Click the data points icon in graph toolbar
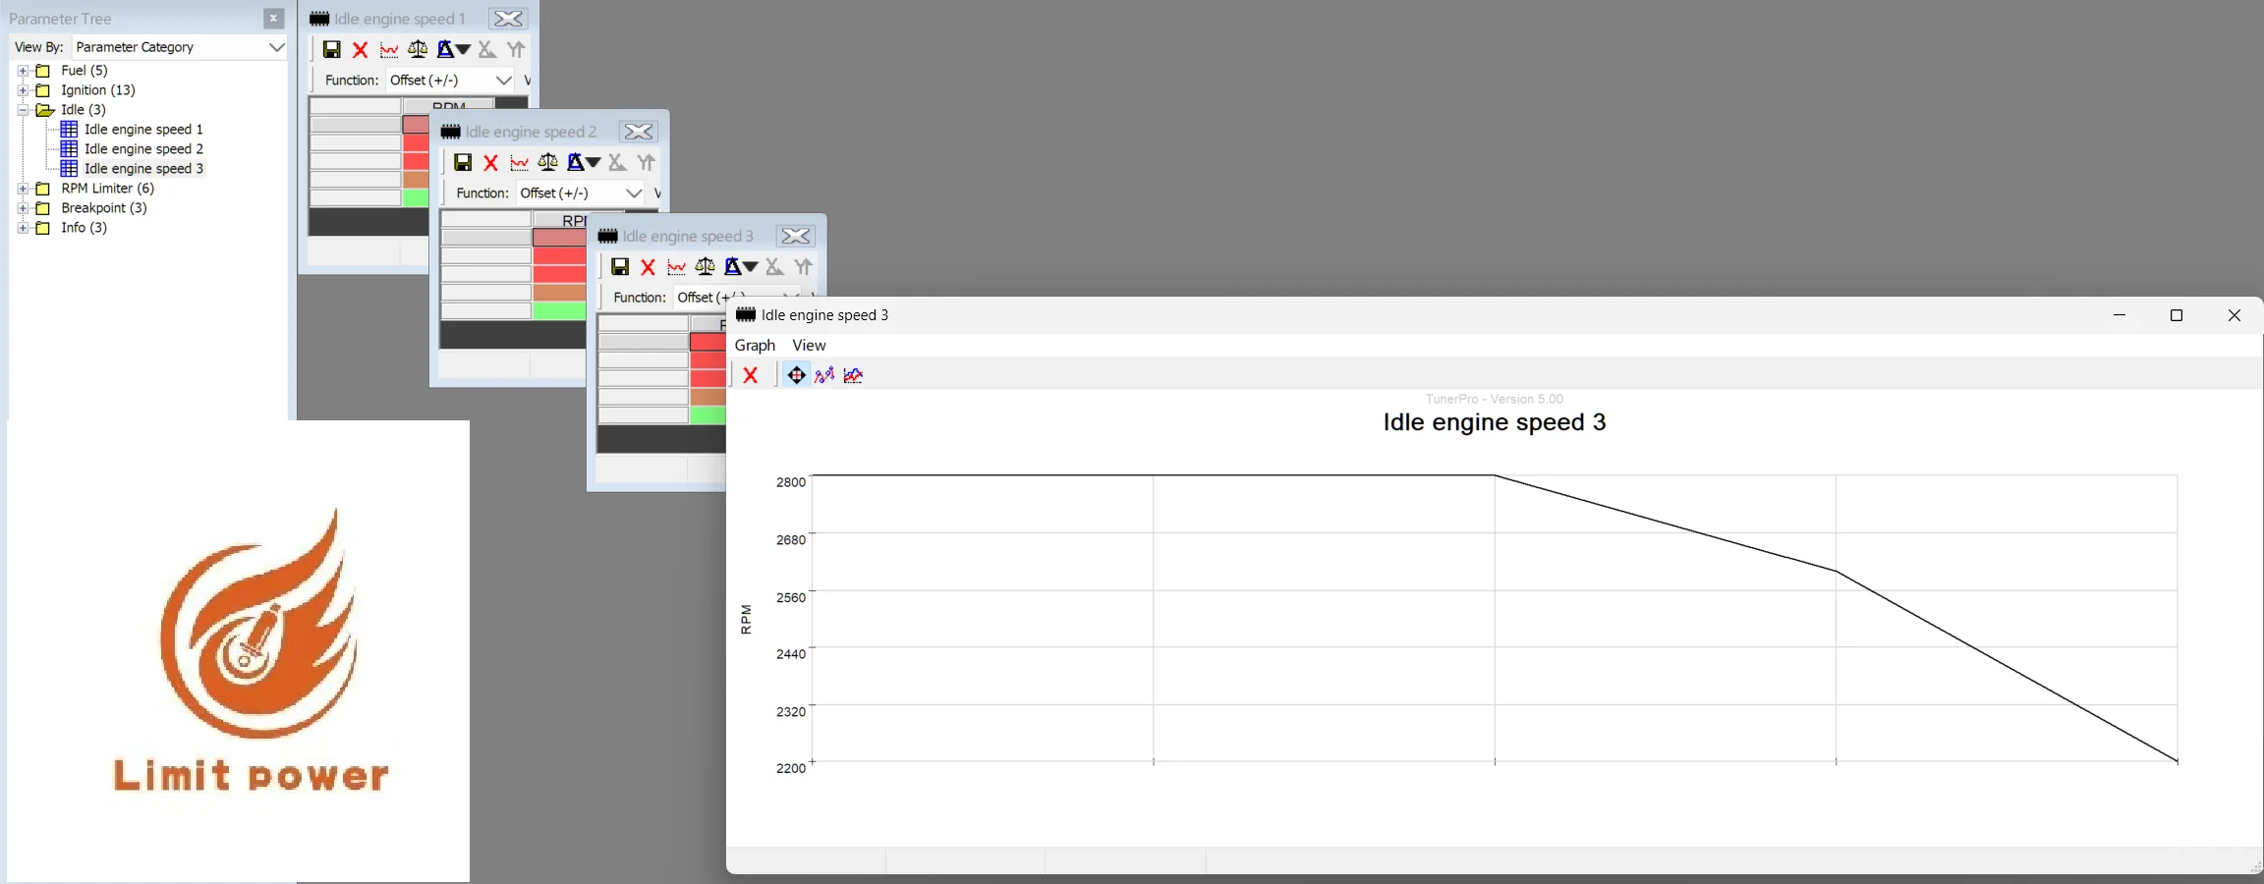Screen dimensions: 2264x884 (x=824, y=375)
